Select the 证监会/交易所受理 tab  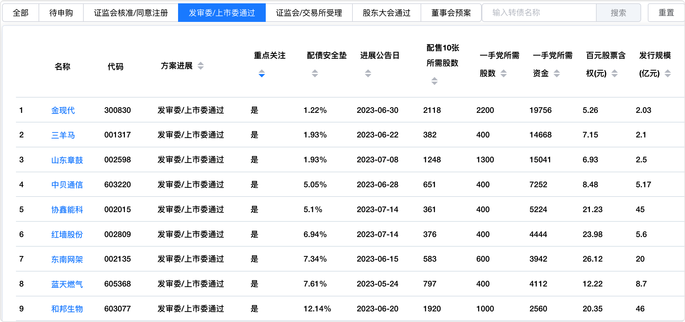coord(310,12)
